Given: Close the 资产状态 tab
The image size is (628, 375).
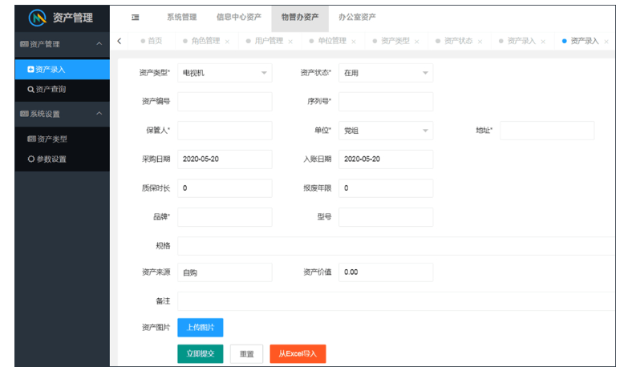Looking at the screenshot, I should click(x=480, y=42).
